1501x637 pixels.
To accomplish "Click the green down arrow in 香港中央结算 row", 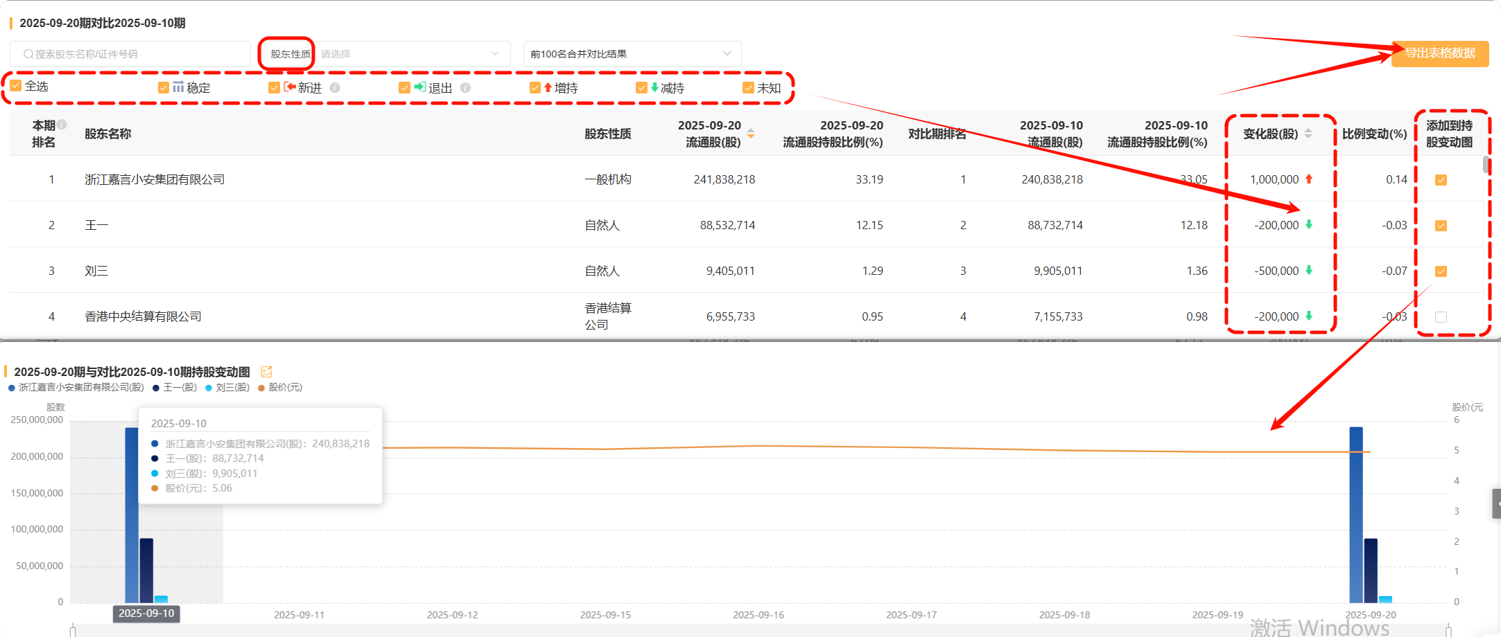I will click(1309, 316).
